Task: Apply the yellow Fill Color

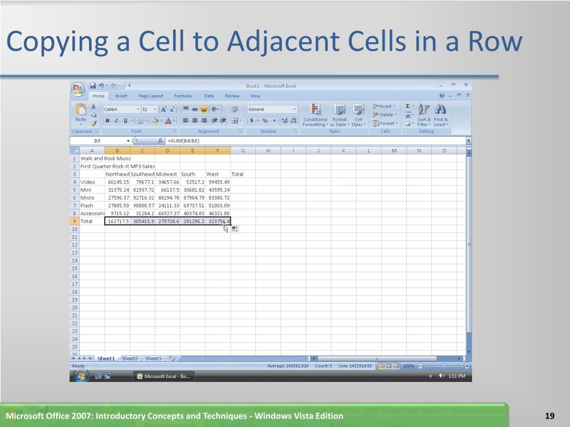Action: coord(155,121)
